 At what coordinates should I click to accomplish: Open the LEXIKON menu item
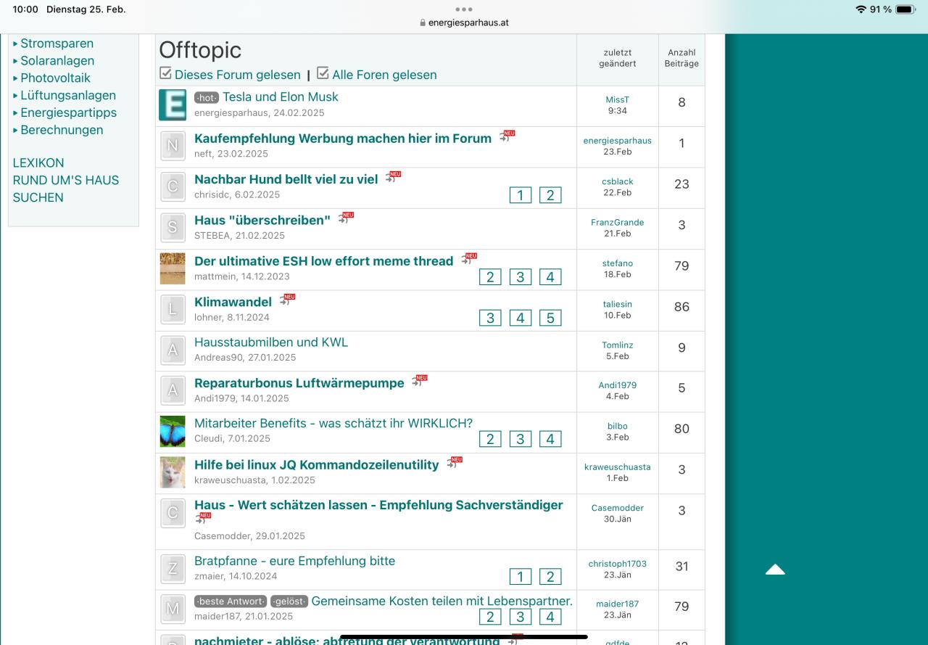tap(38, 163)
